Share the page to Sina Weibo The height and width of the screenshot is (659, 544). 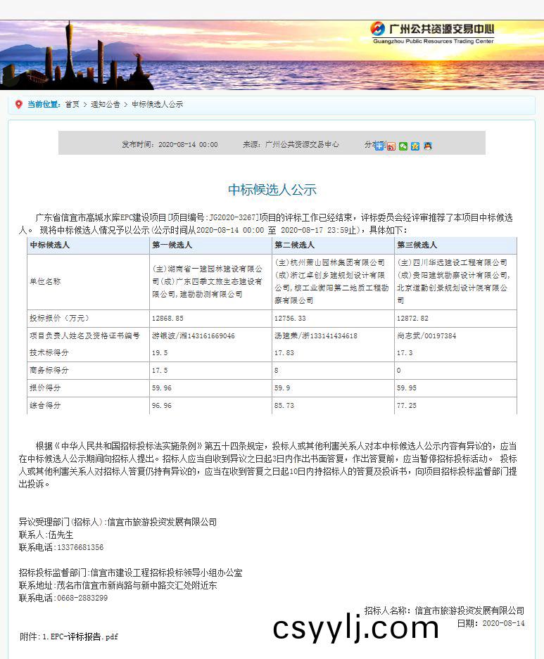[391, 146]
